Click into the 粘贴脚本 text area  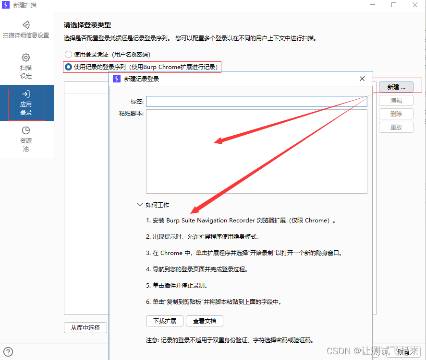tap(256, 151)
